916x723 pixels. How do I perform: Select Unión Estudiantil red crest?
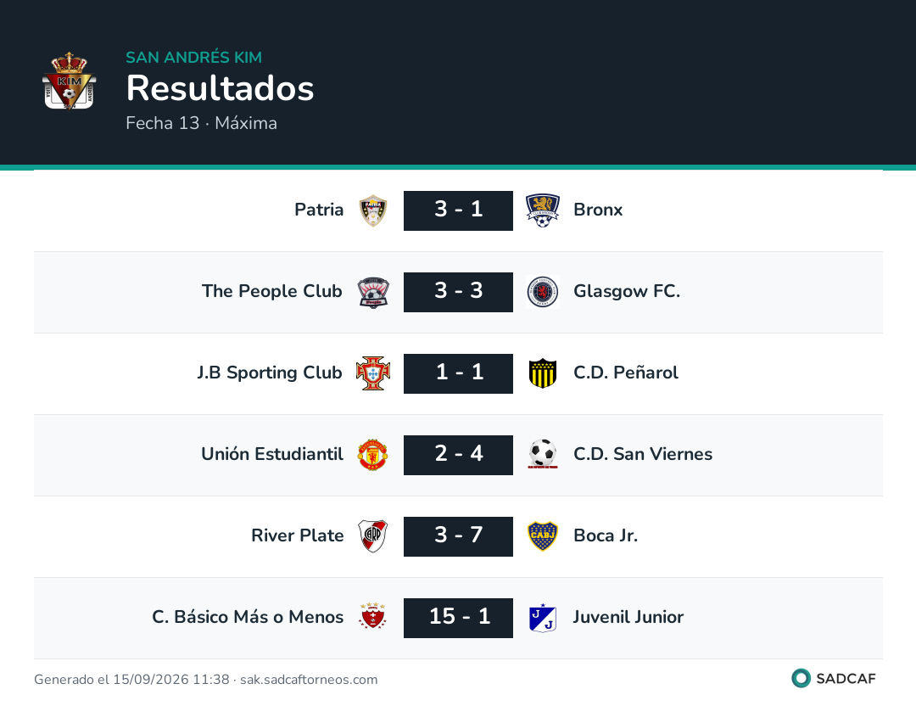pos(372,455)
